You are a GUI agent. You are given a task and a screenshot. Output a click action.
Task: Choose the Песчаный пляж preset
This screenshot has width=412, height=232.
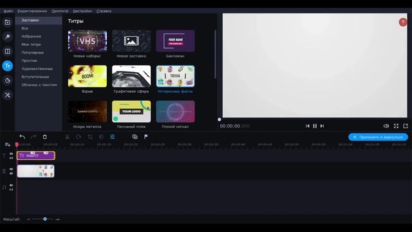(x=131, y=111)
